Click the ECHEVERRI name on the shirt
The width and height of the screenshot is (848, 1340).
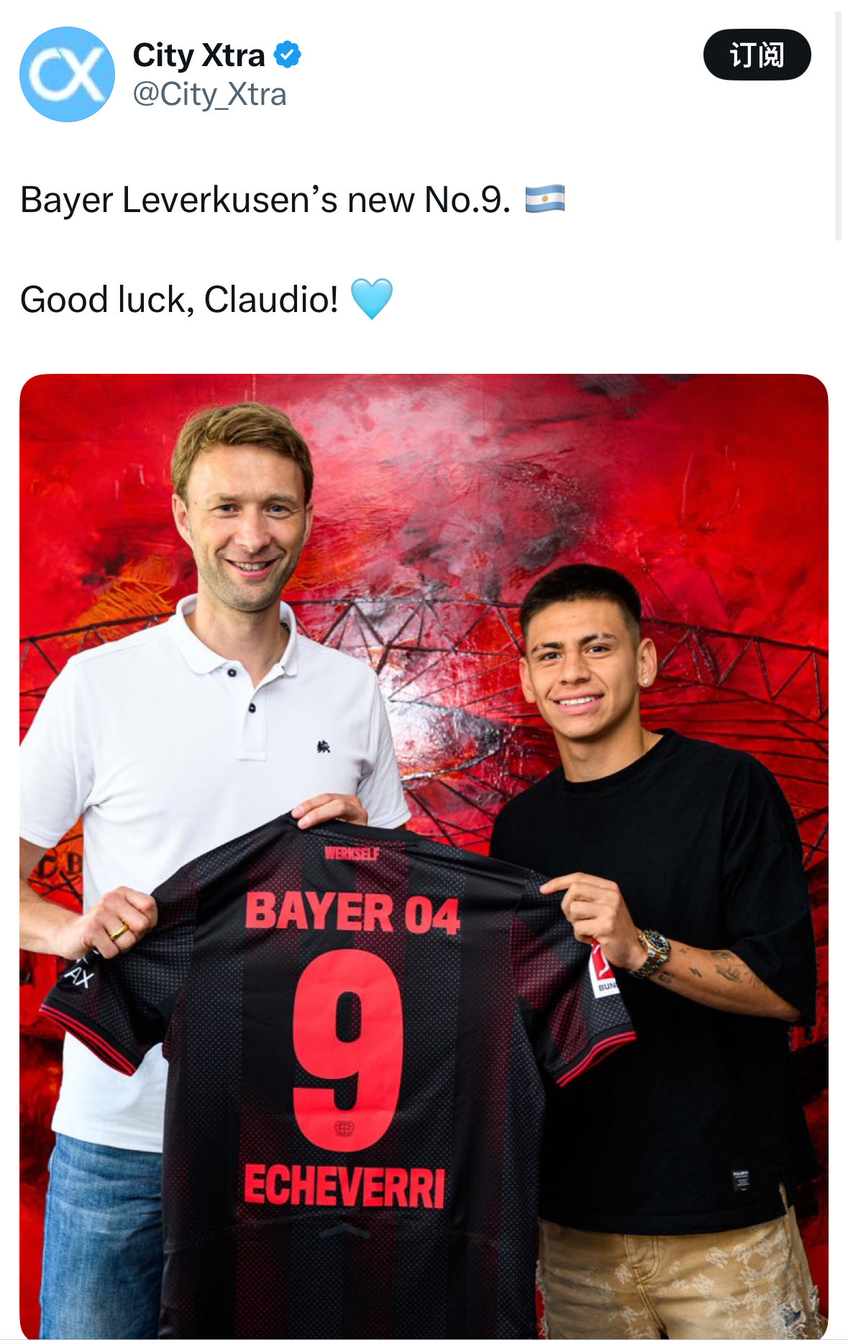pyautogui.click(x=345, y=1188)
